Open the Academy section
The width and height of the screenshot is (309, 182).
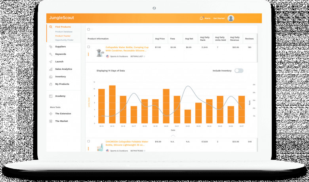click(x=60, y=96)
